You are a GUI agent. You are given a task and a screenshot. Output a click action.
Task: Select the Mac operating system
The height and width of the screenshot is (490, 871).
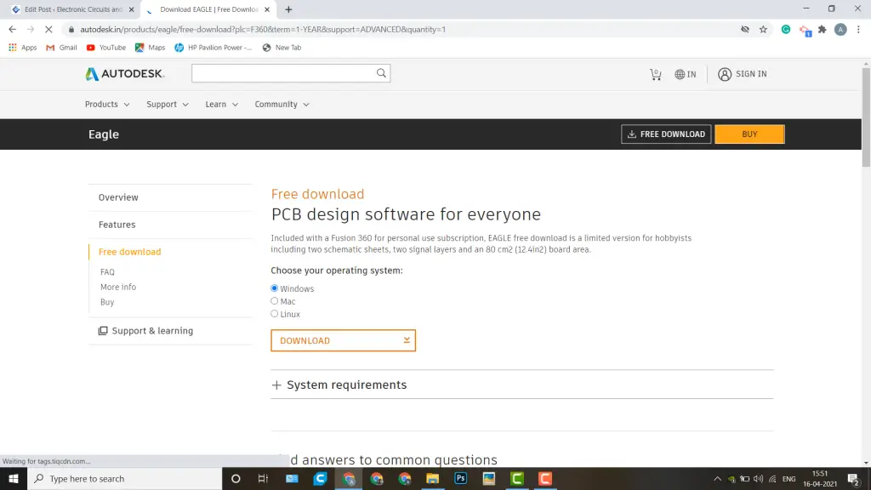[275, 301]
